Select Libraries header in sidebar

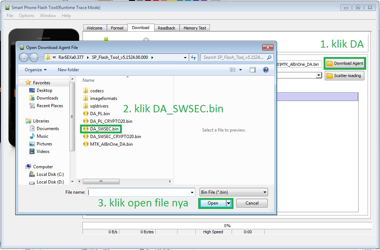(41, 121)
